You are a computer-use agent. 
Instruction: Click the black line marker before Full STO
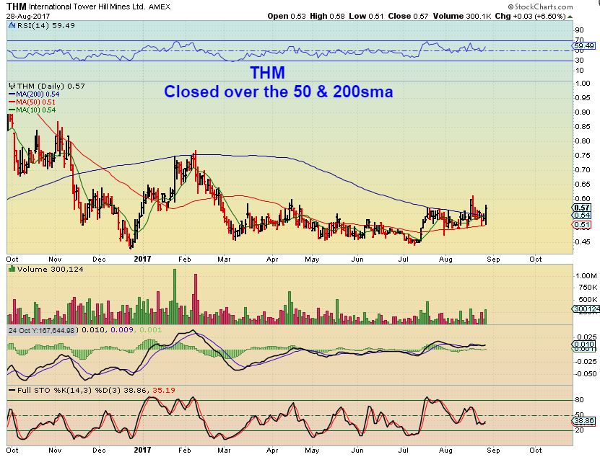coord(12,391)
